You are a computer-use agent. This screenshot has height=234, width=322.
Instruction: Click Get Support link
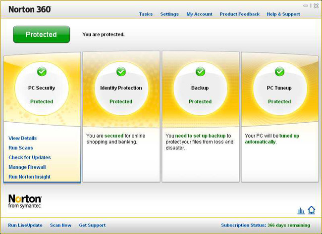pyautogui.click(x=92, y=225)
